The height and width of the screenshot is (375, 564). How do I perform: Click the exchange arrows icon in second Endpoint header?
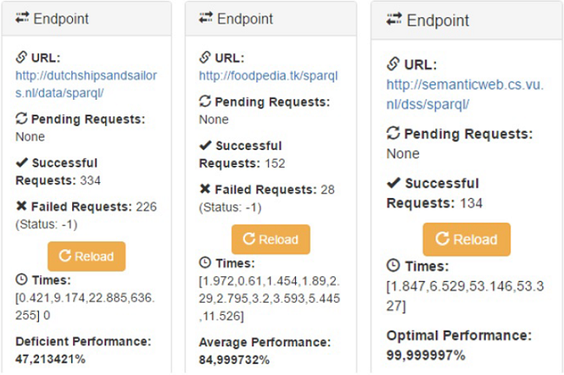[x=207, y=18]
